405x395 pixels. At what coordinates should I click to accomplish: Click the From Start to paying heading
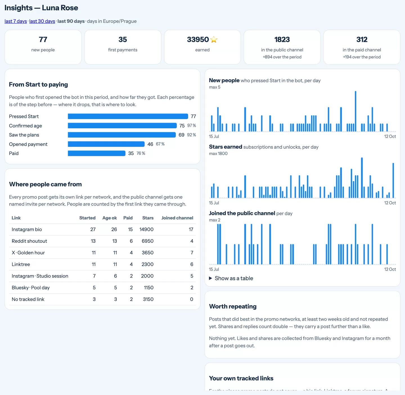point(39,84)
